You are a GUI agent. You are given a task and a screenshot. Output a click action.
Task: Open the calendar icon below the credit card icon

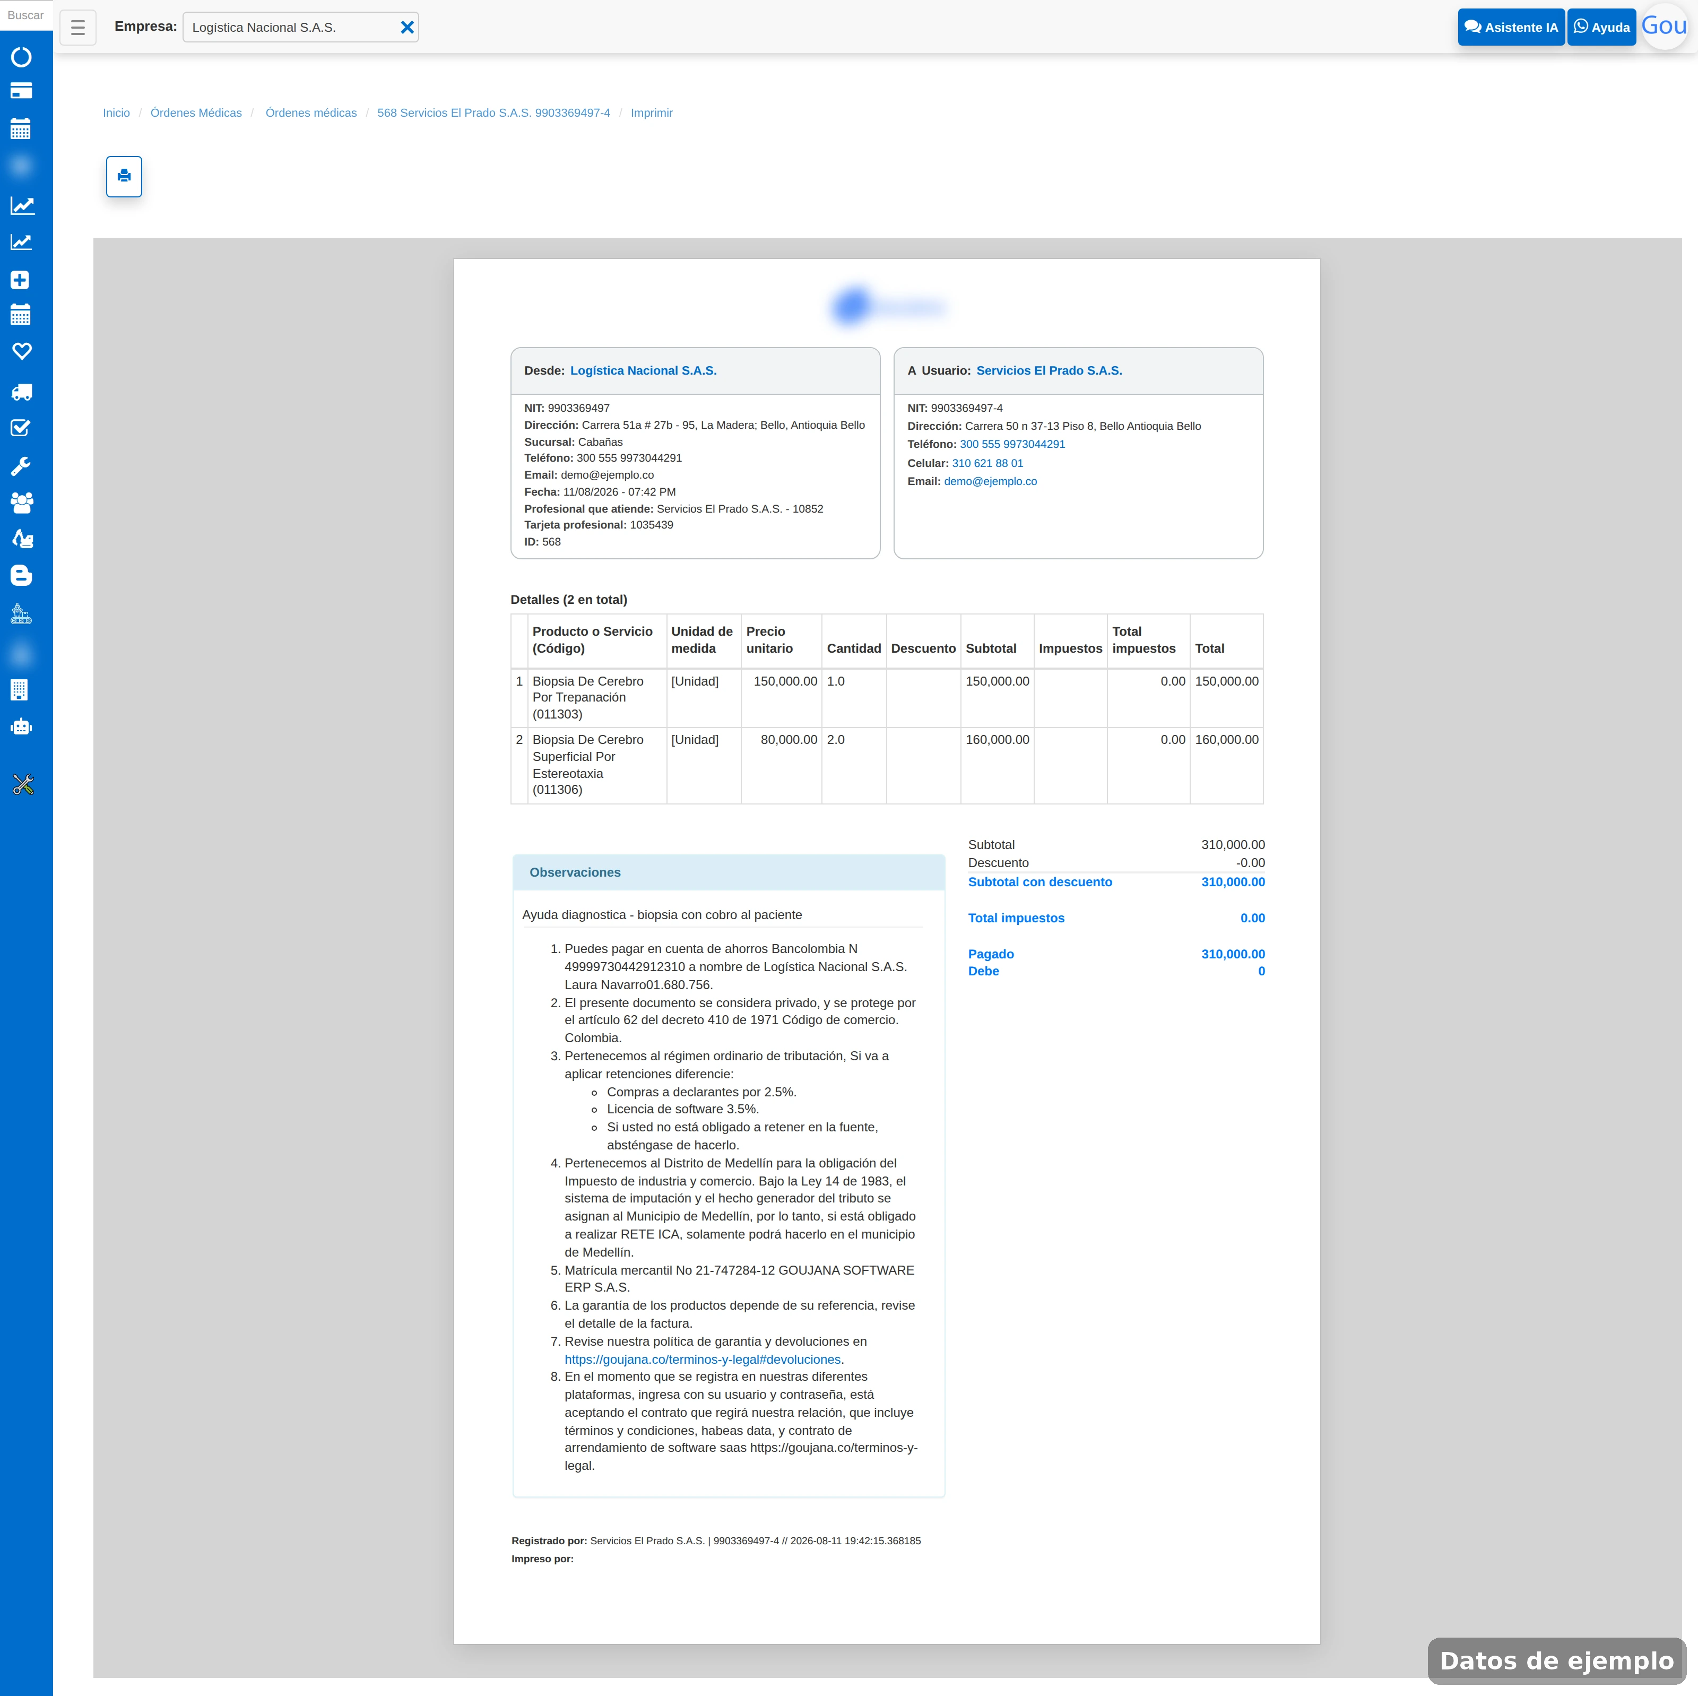pyautogui.click(x=21, y=129)
